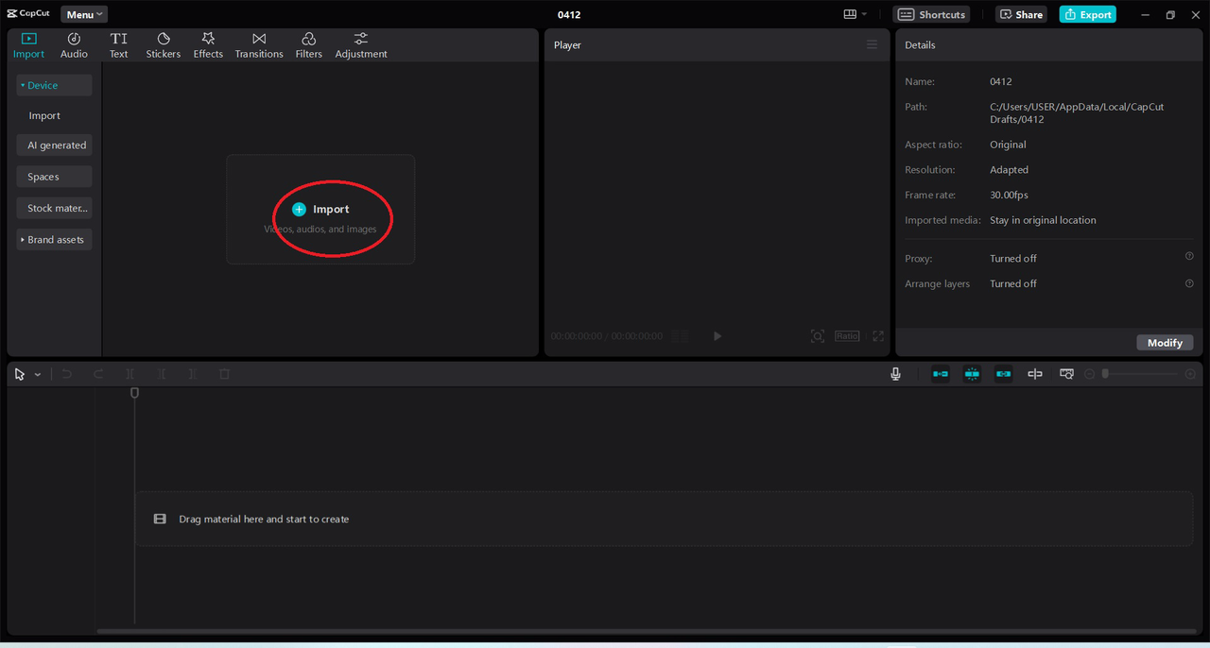The height and width of the screenshot is (648, 1210).
Task: Open Stock materials section
Action: pos(54,208)
